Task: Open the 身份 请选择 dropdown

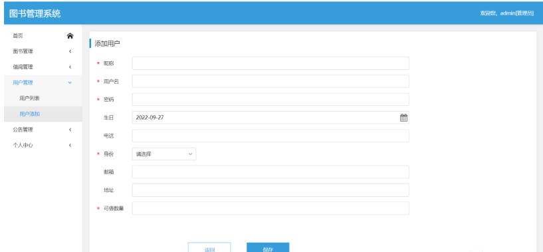Action: tap(163, 154)
